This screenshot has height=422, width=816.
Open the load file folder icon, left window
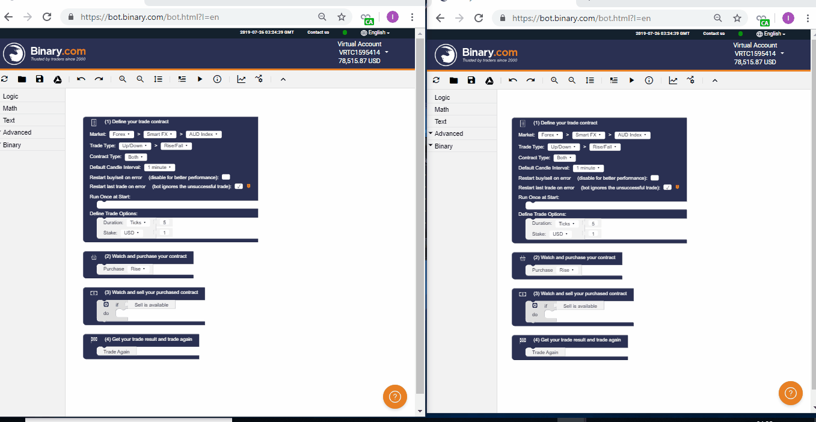[22, 79]
